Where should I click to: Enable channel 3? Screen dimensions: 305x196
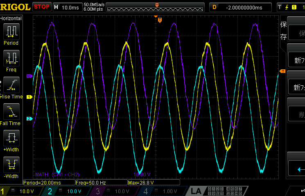(x=113, y=191)
